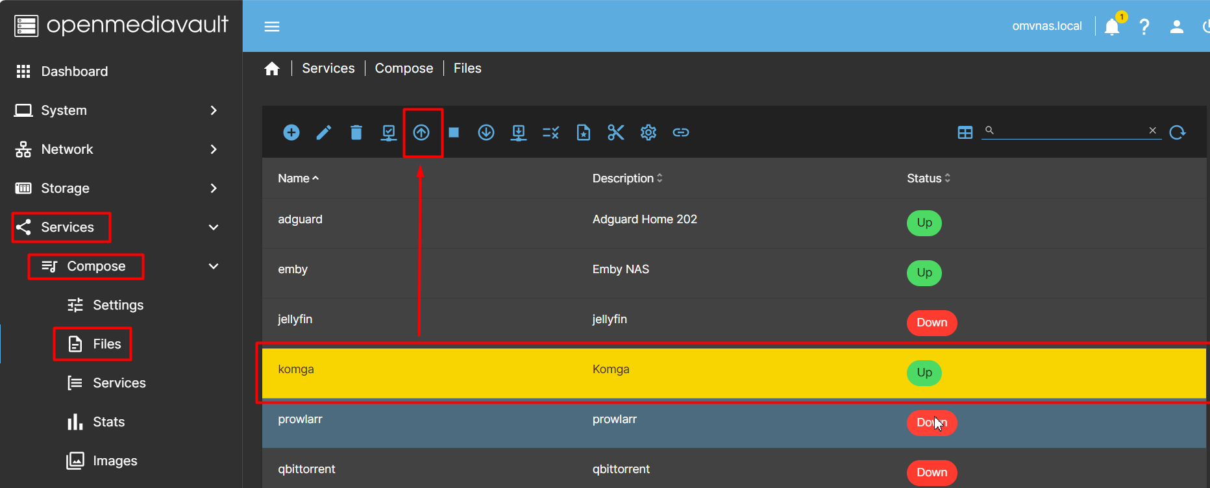Image resolution: width=1210 pixels, height=488 pixels.
Task: Click the Create (plus) compose file icon
Action: 291,132
